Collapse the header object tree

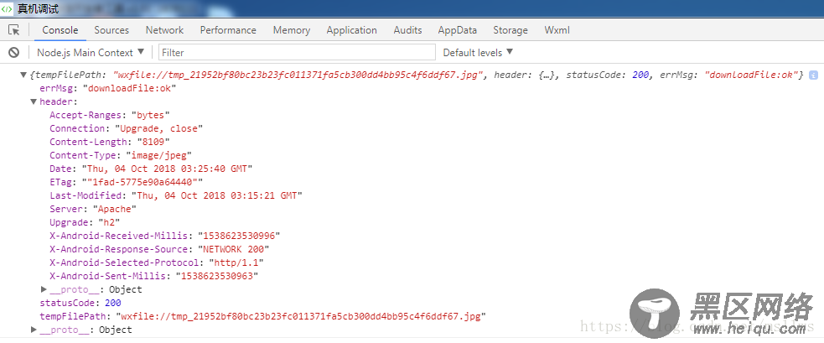(34, 102)
